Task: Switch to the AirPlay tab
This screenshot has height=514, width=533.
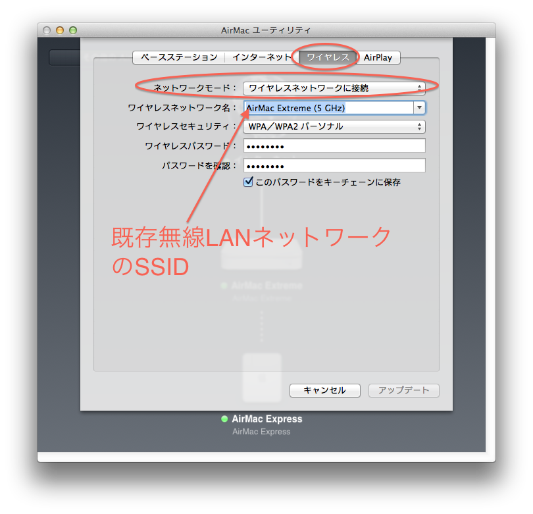Action: [378, 57]
